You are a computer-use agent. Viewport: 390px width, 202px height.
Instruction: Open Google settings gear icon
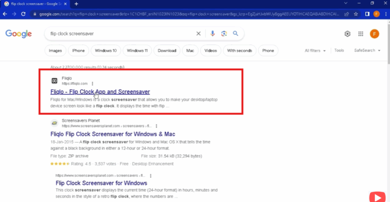click(347, 34)
